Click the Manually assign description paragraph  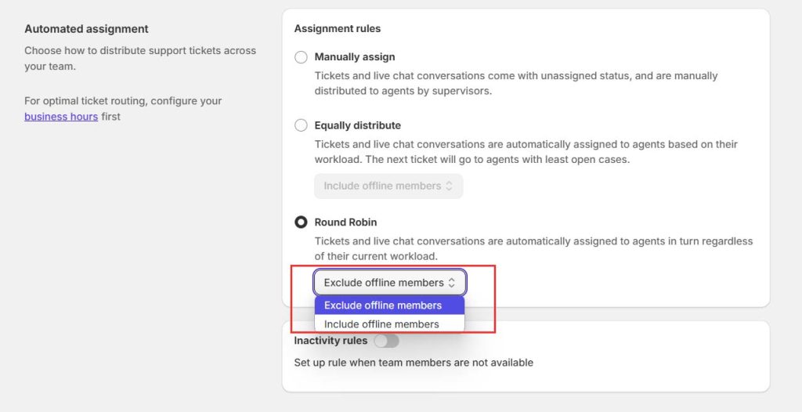coord(516,84)
